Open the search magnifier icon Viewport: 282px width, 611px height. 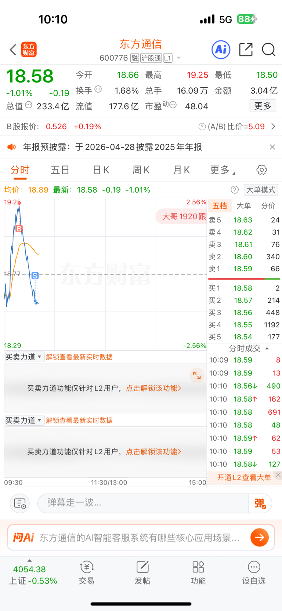click(x=268, y=50)
